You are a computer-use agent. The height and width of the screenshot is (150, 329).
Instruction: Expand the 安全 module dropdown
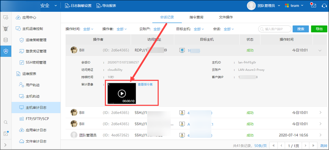[x=56, y=6]
